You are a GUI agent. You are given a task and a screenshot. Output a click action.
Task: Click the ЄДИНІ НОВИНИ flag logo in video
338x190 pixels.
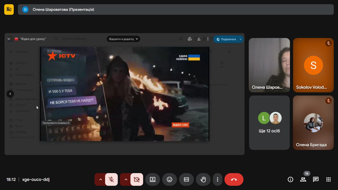tap(188, 58)
